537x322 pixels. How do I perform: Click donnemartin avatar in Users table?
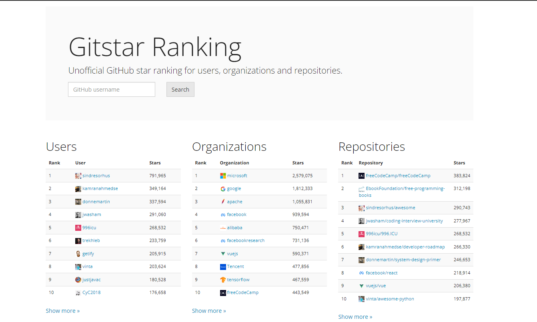78,202
